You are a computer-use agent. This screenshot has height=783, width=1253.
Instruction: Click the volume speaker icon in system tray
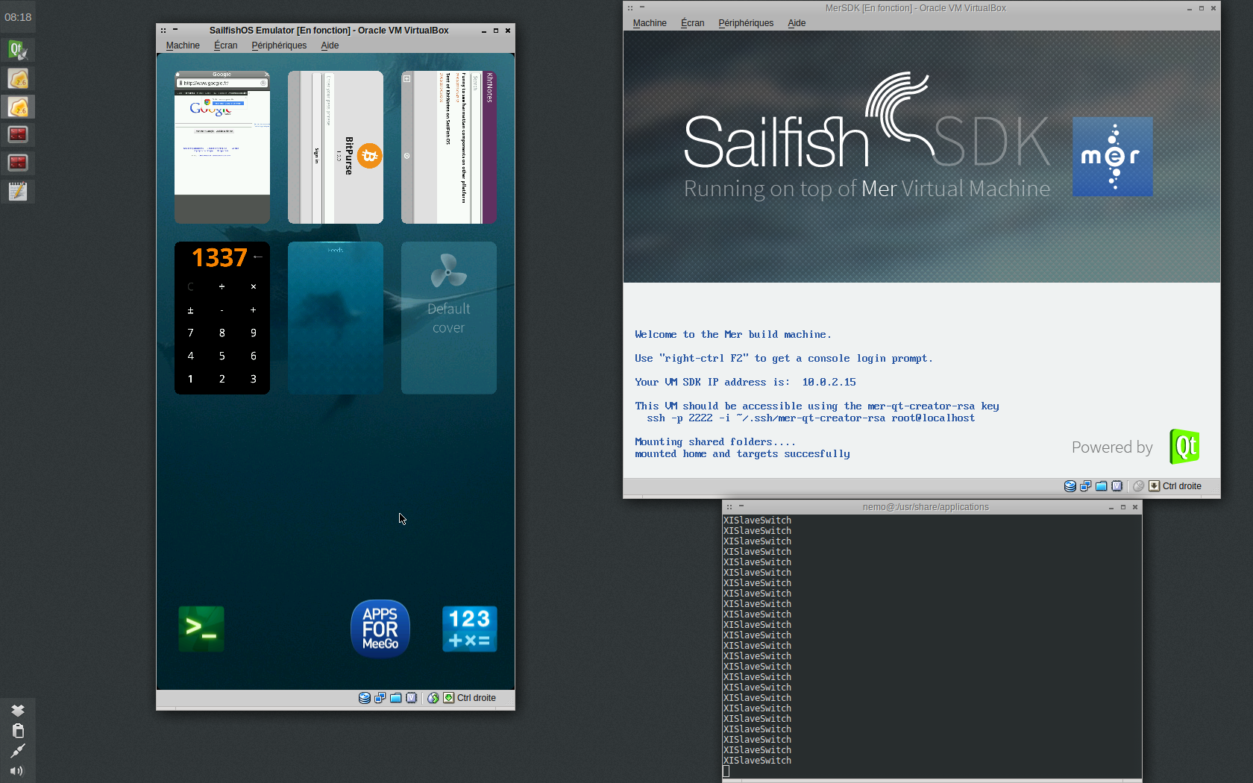(x=17, y=771)
